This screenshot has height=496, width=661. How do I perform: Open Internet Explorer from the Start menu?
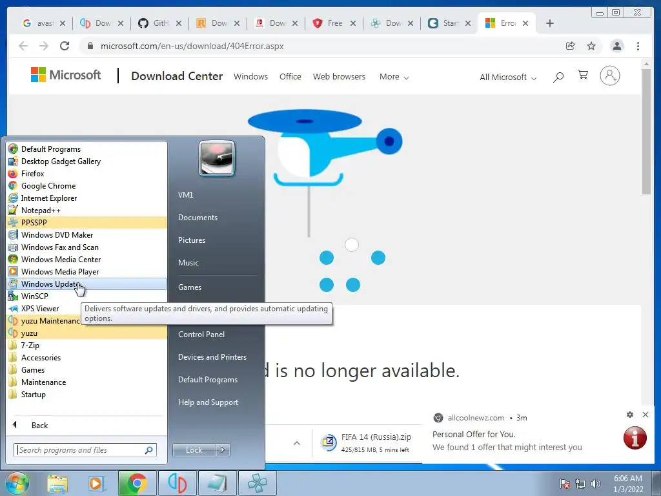tap(86, 198)
